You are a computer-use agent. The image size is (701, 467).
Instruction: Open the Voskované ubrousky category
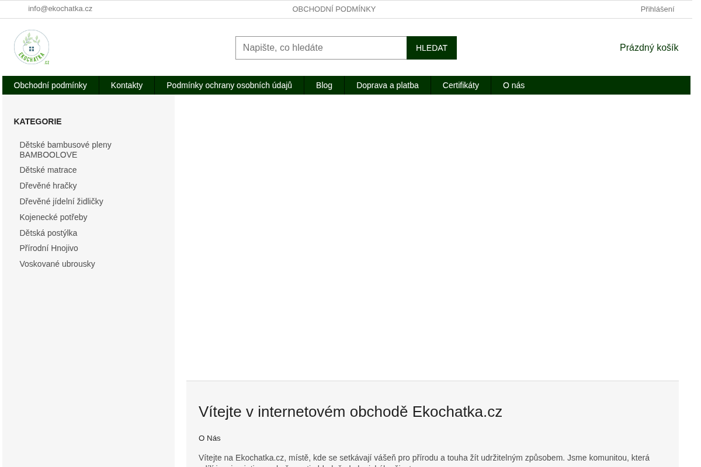(x=57, y=264)
